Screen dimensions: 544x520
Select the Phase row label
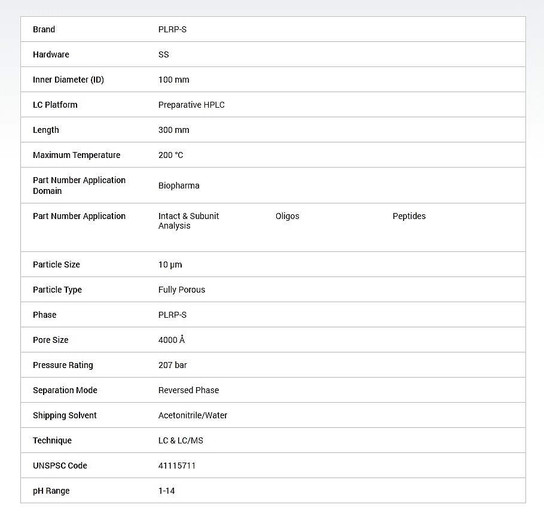click(45, 315)
